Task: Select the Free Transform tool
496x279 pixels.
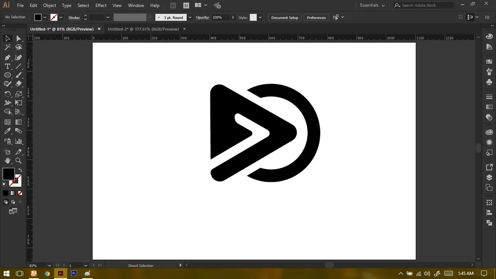Action: (19, 103)
